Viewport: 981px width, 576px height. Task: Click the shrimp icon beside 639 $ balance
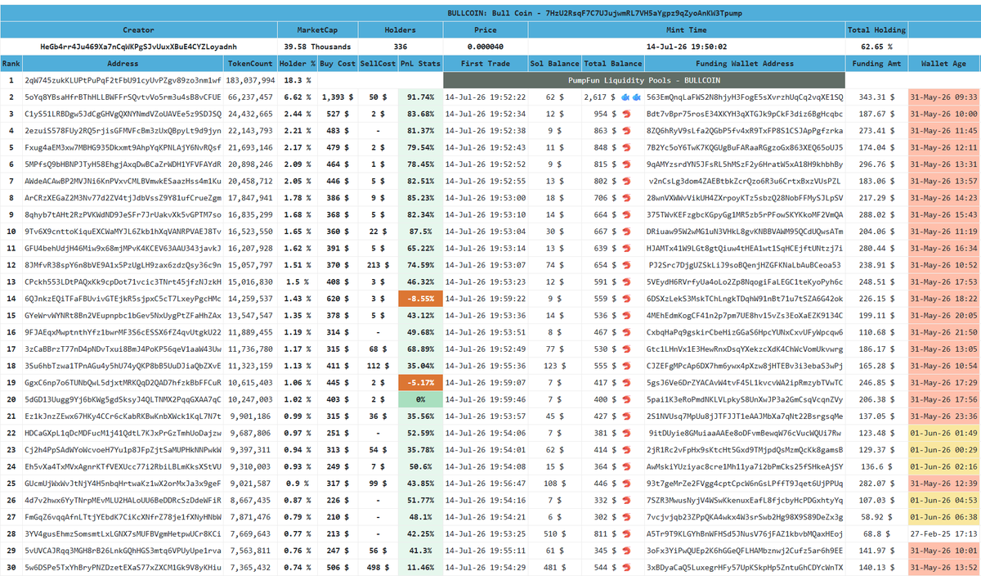[626, 248]
